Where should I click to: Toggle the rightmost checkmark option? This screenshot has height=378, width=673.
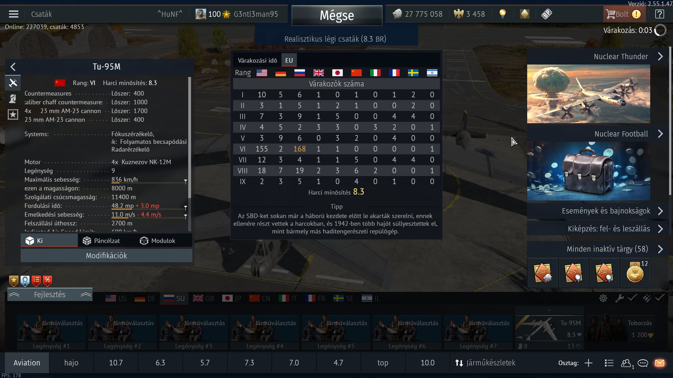pyautogui.click(x=659, y=298)
